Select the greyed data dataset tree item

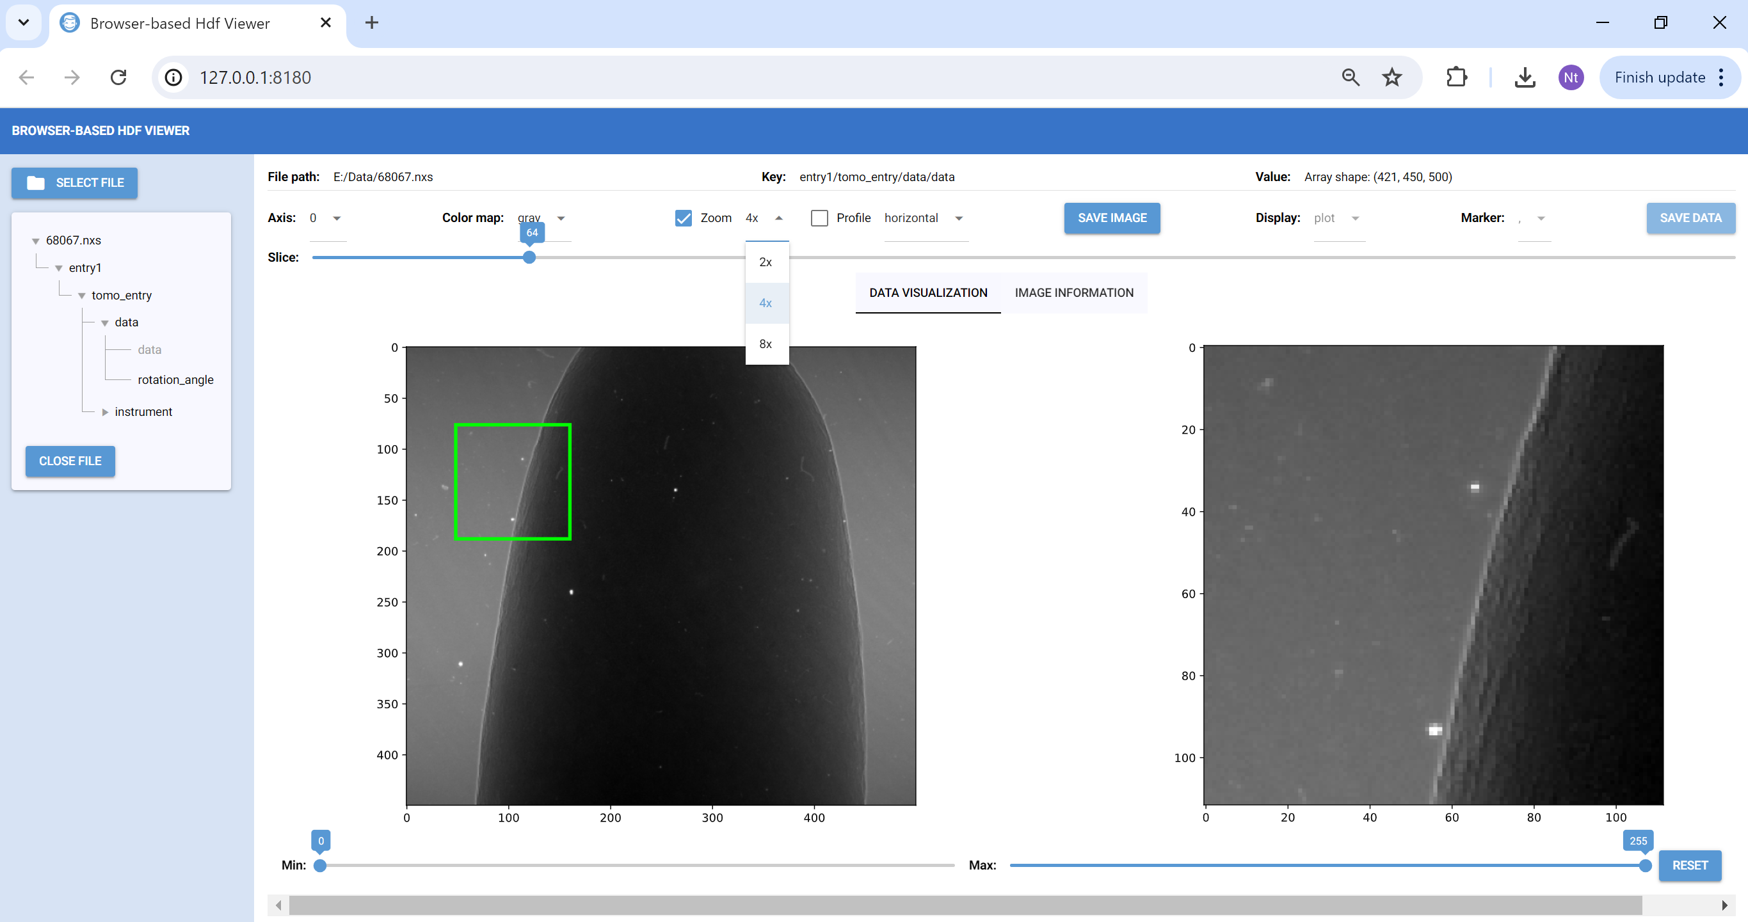149,349
